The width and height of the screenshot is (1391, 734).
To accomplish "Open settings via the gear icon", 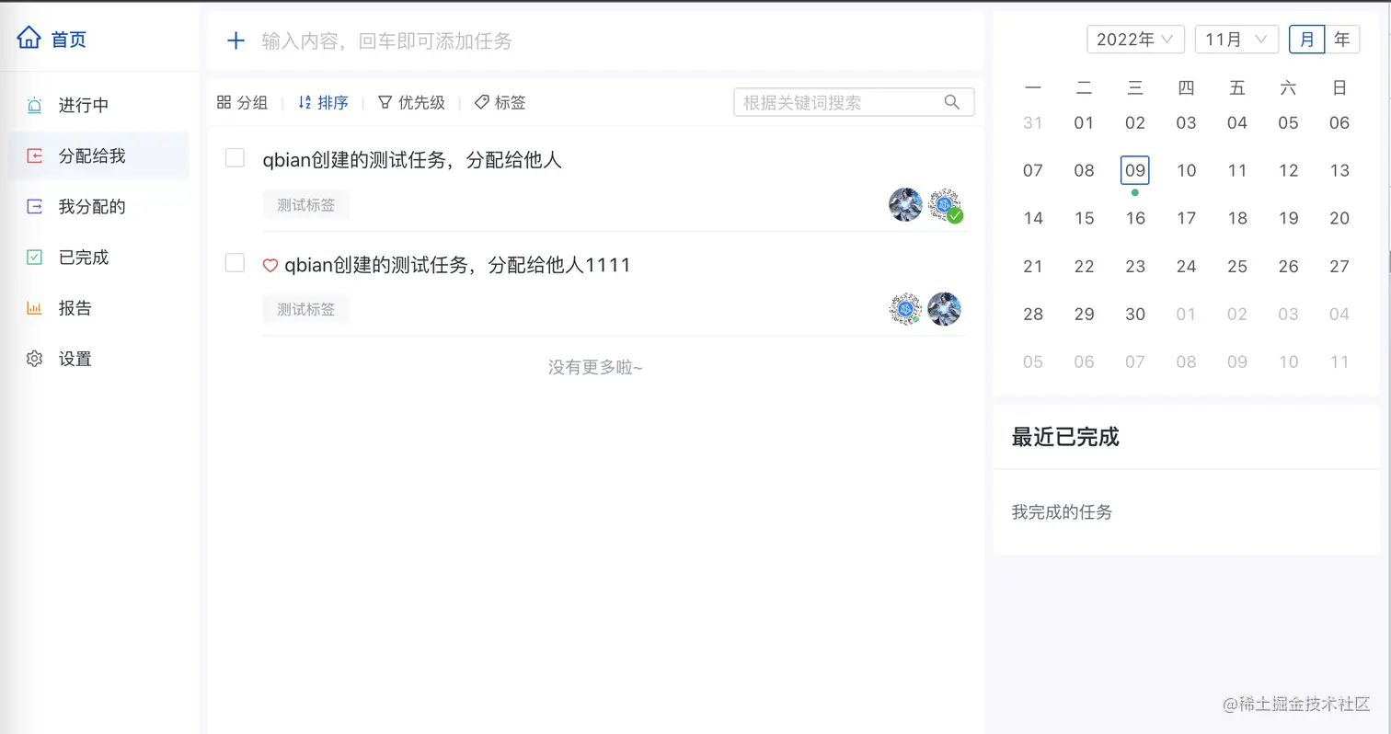I will coord(35,359).
